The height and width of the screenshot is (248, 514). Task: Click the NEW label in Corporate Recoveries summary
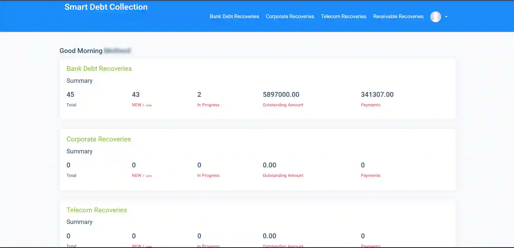(x=142, y=175)
